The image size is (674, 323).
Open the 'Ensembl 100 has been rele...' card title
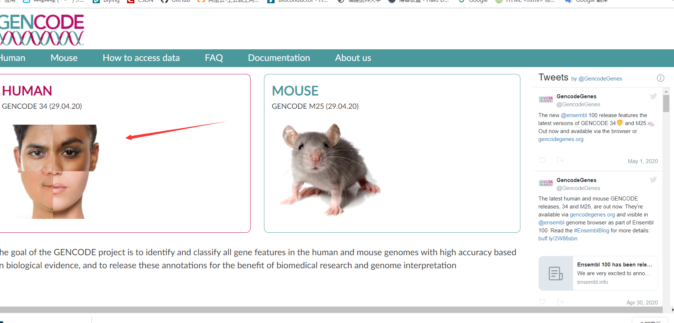coord(614,265)
